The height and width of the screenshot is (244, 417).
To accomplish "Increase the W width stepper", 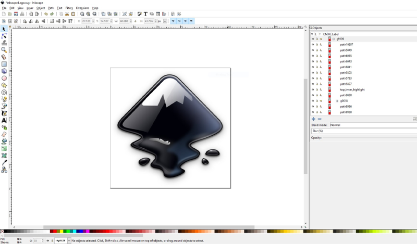I will (131, 20).
